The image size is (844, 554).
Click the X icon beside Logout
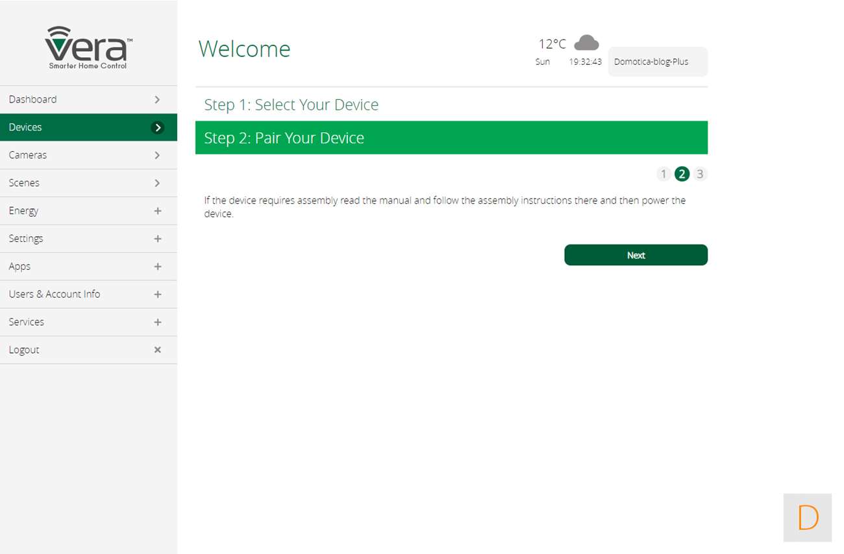[x=157, y=350]
